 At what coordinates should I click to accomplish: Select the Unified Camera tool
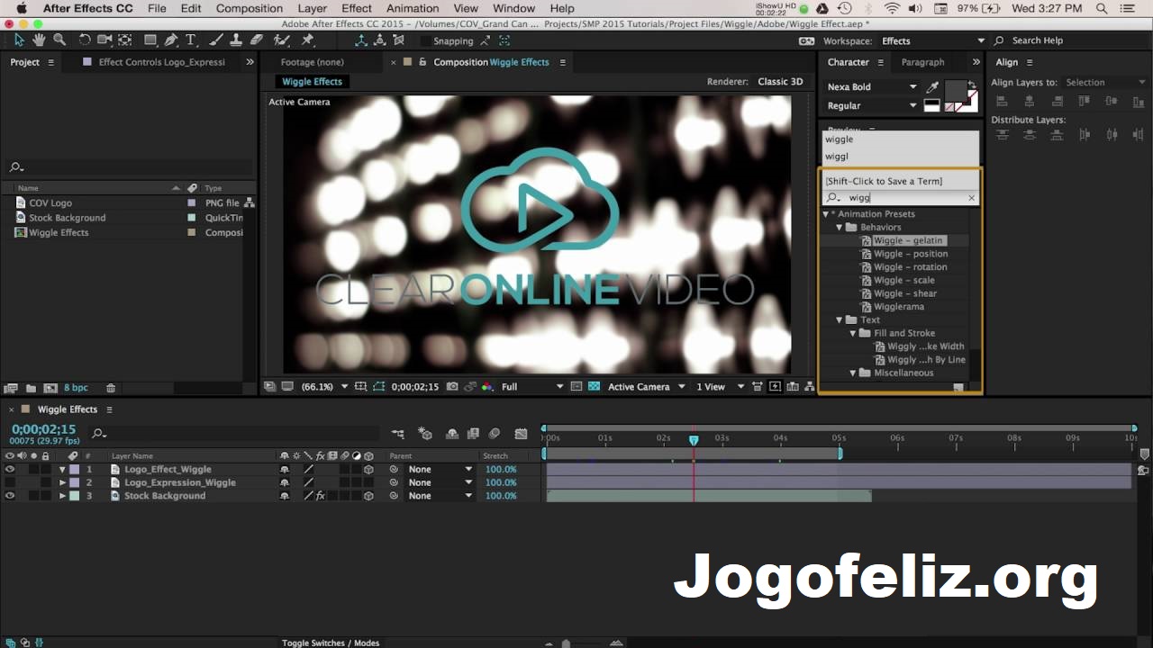104,40
